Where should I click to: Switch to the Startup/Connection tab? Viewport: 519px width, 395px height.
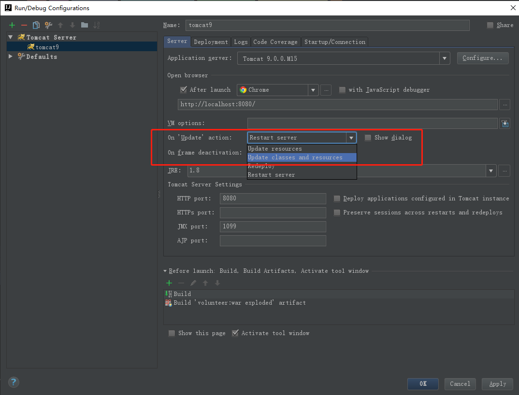334,42
